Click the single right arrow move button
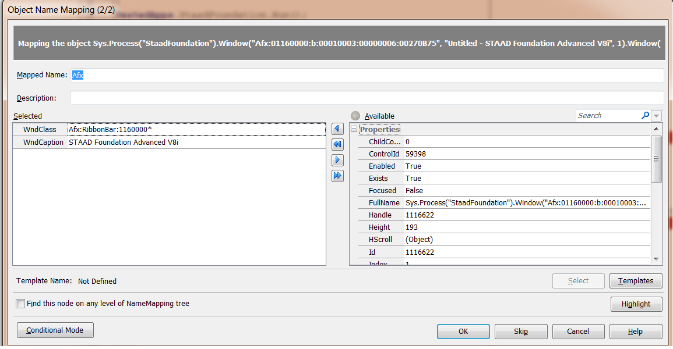 pyautogui.click(x=337, y=160)
